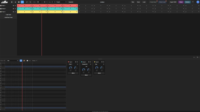Open the 4/4 time signature dropdown

(x=45, y=2)
